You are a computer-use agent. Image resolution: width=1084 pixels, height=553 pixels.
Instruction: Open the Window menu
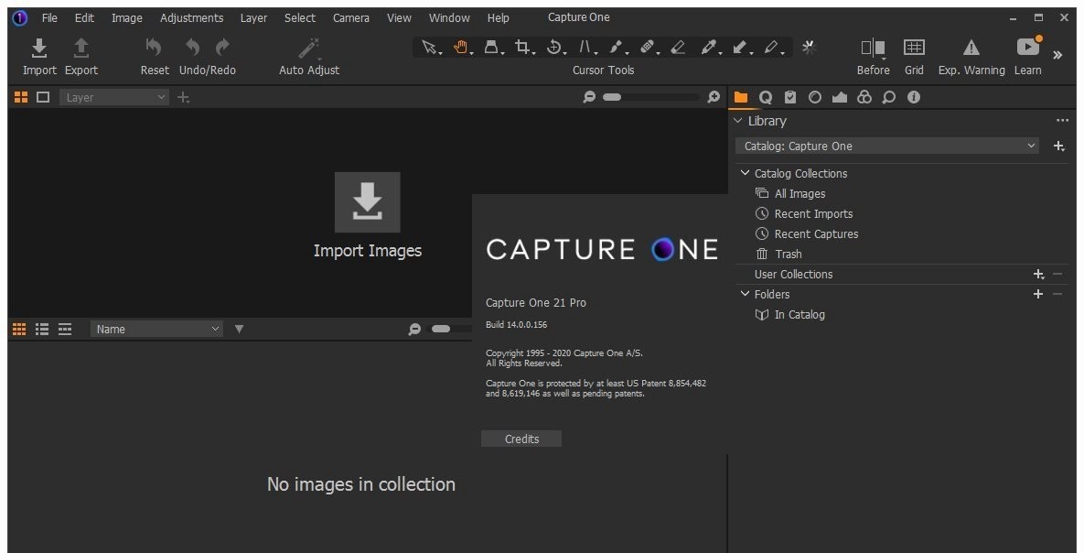tap(449, 17)
